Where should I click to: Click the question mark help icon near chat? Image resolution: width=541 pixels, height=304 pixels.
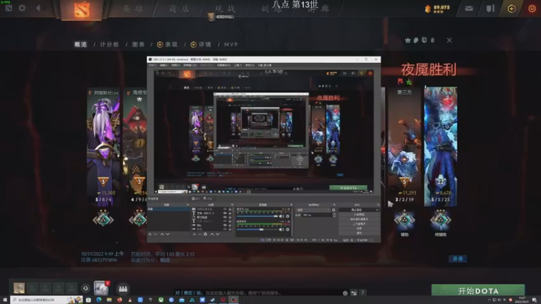(362, 293)
